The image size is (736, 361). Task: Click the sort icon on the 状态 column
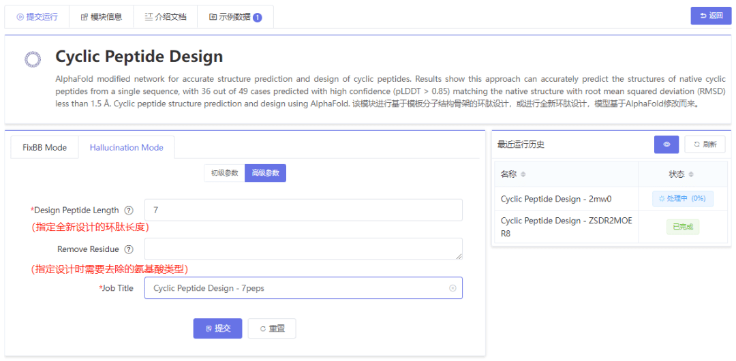[x=691, y=174]
